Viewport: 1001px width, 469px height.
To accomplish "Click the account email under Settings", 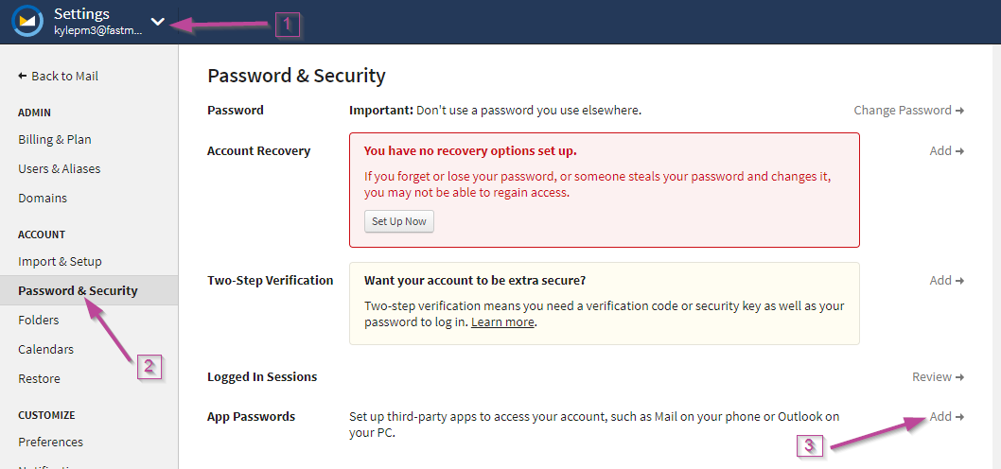I will [97, 31].
